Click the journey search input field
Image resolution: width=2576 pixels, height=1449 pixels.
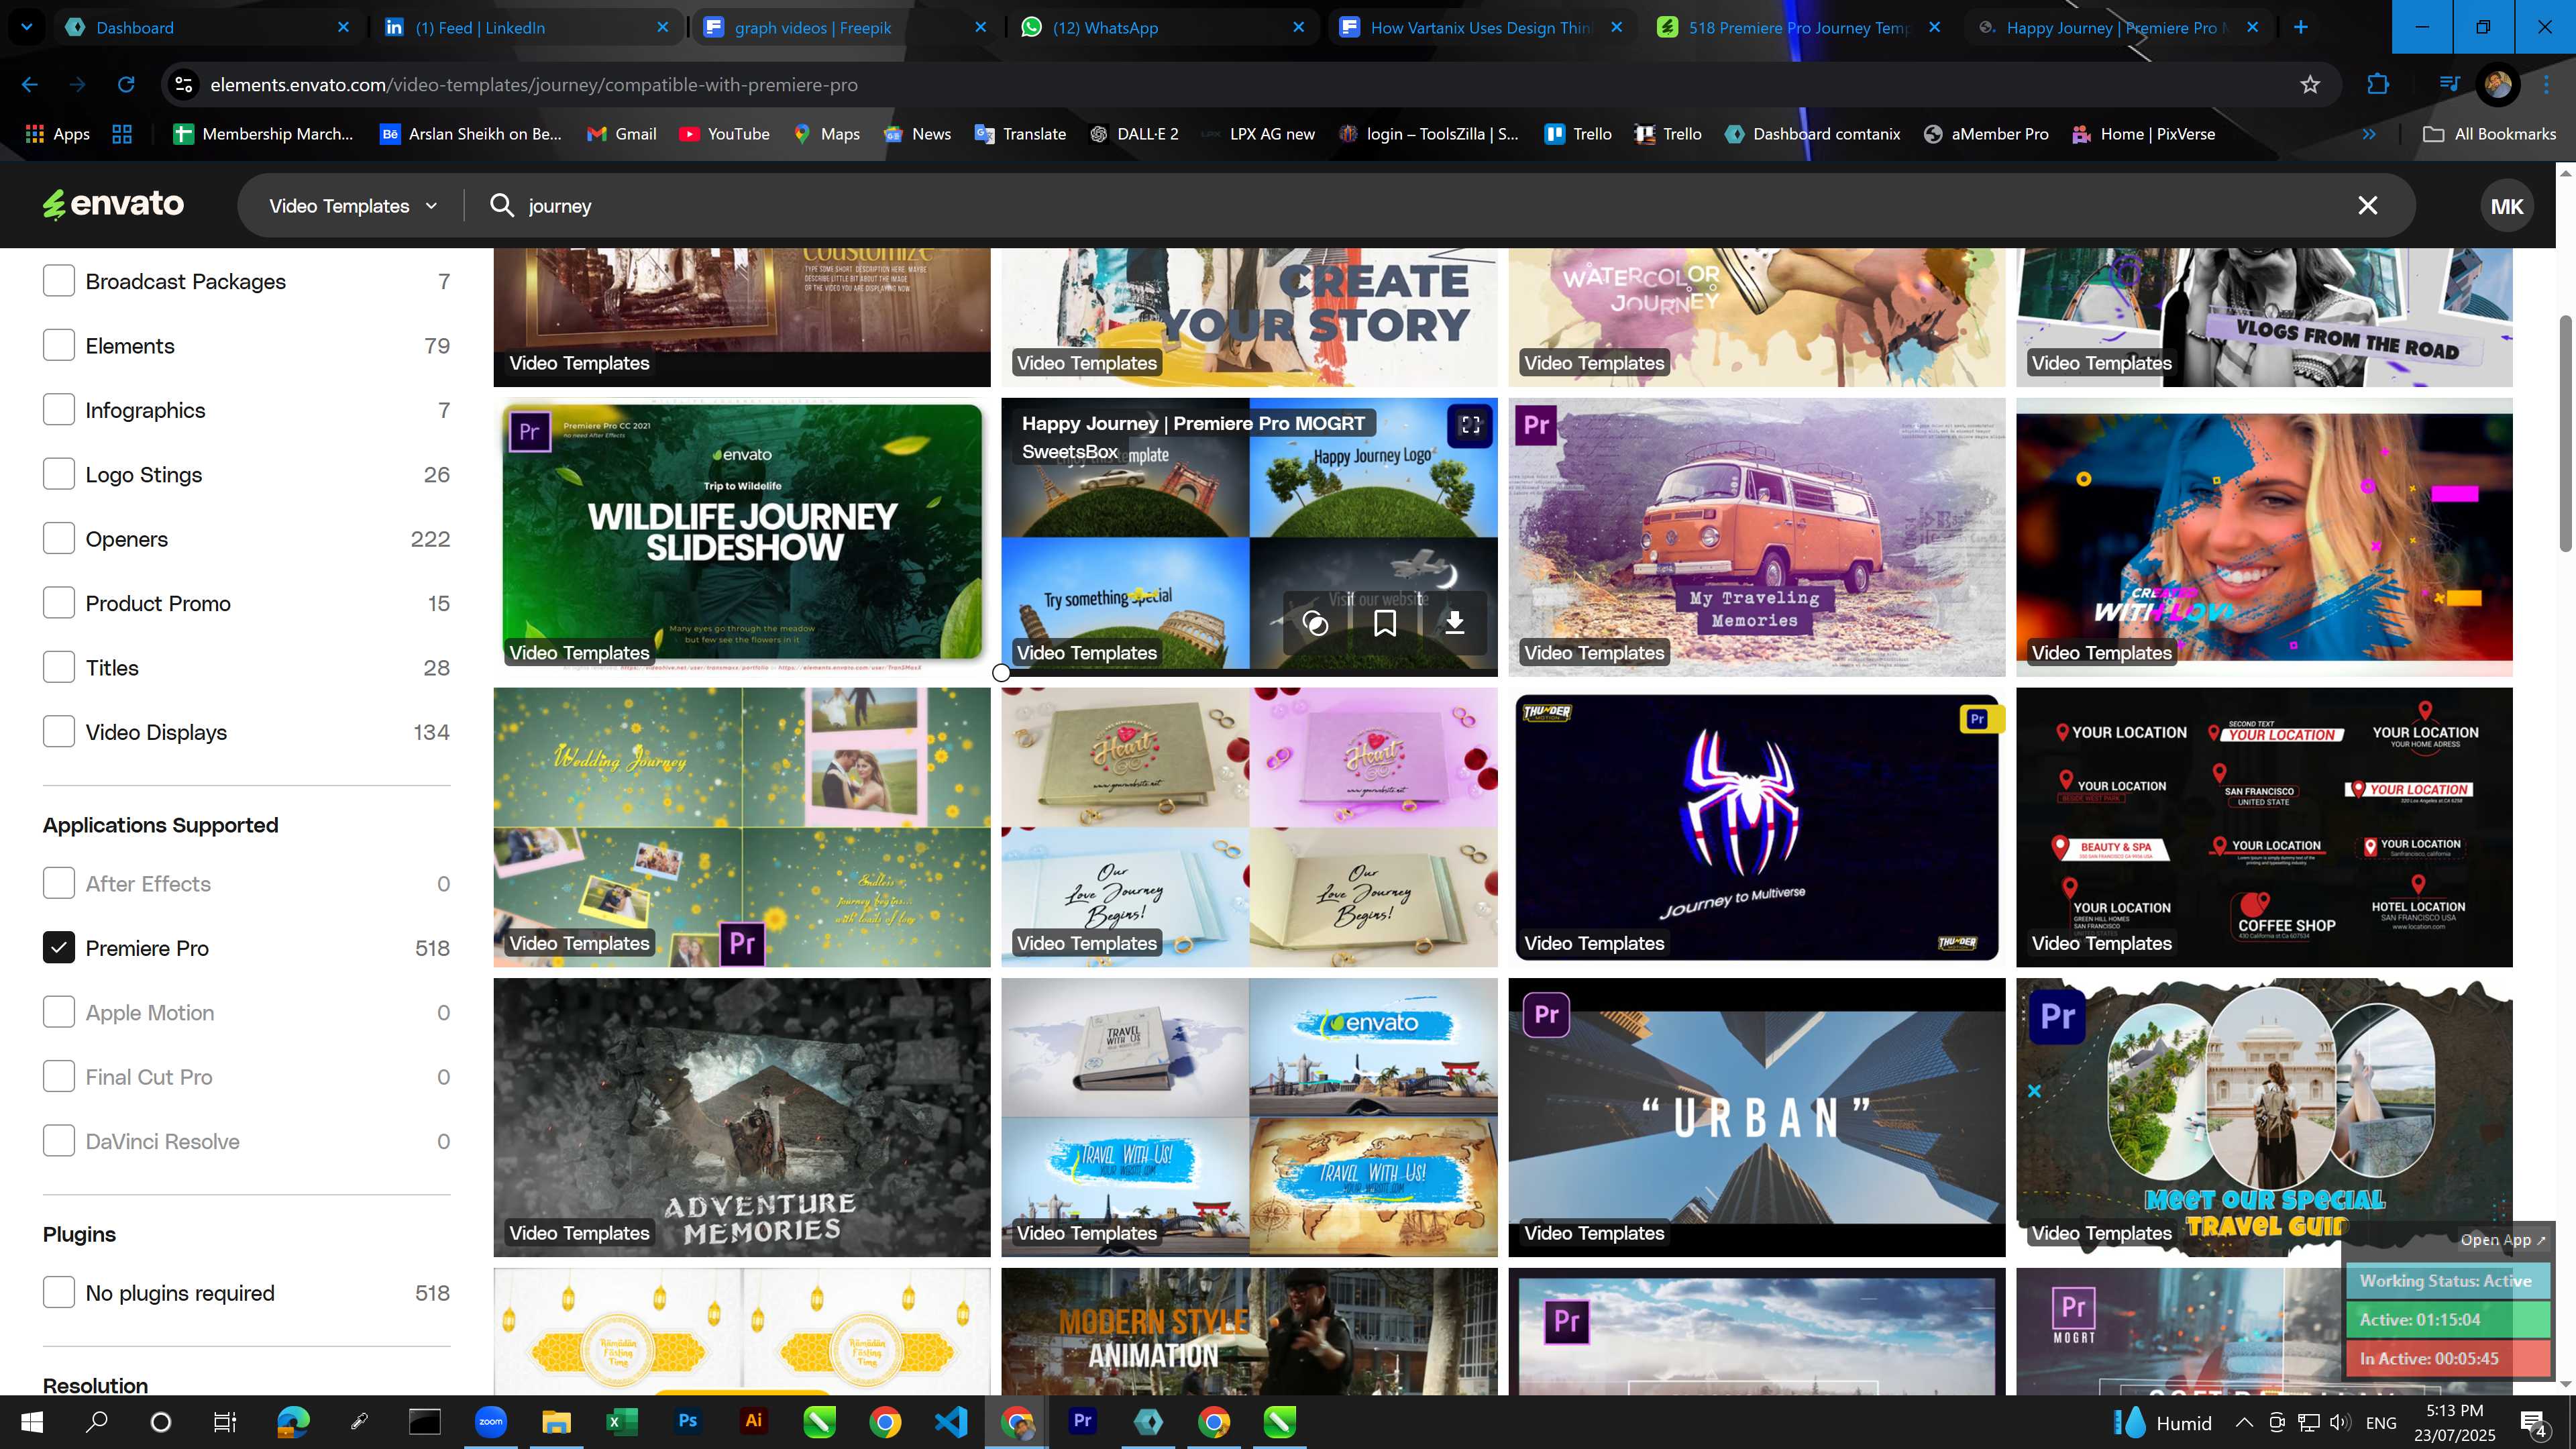[1430, 206]
